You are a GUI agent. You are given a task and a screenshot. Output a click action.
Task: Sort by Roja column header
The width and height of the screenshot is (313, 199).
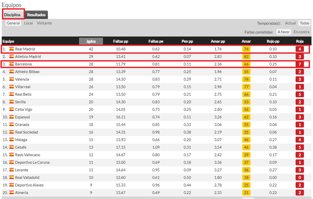coord(300,41)
